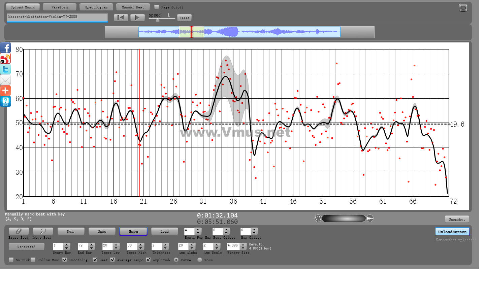485x303 pixels.
Task: Decrease Beat Offset with the down arrow
Action: coord(226,233)
